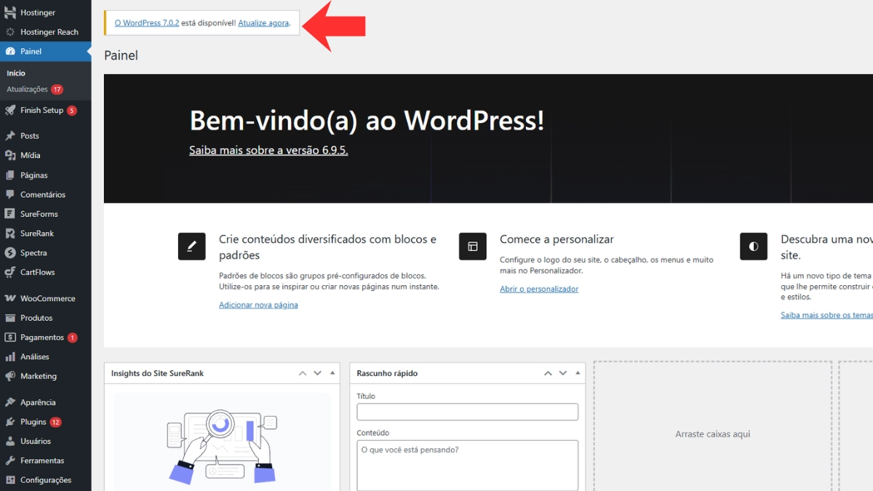
Task: Click the Título input field
Action: pyautogui.click(x=468, y=412)
